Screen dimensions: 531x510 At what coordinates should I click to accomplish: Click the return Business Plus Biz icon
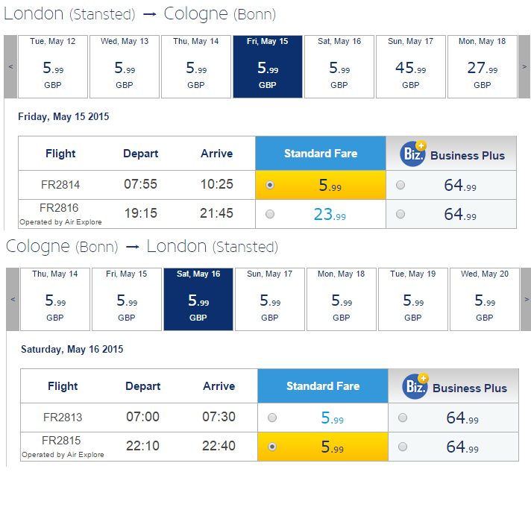[x=415, y=386]
